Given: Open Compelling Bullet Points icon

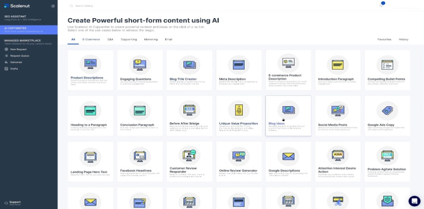Looking at the screenshot, I should pyautogui.click(x=387, y=64).
